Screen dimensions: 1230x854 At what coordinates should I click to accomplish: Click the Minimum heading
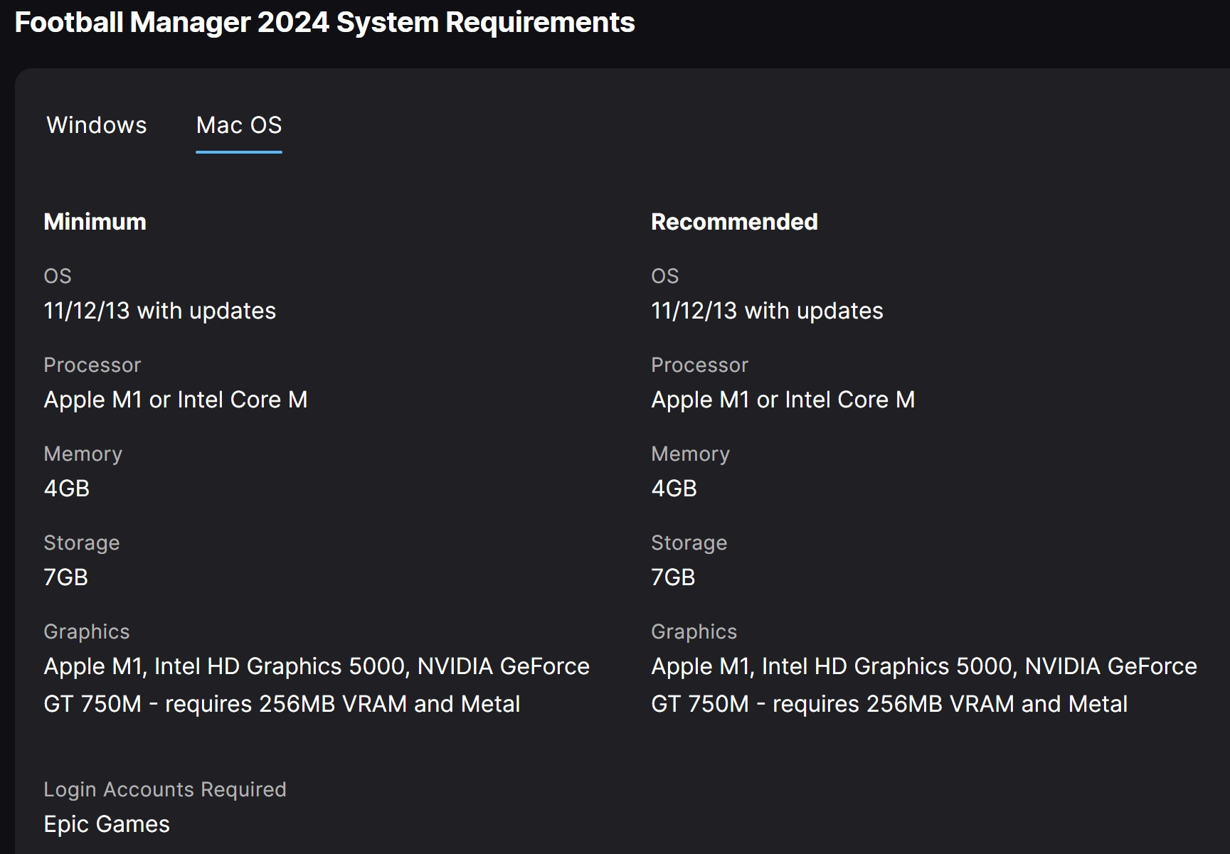95,222
